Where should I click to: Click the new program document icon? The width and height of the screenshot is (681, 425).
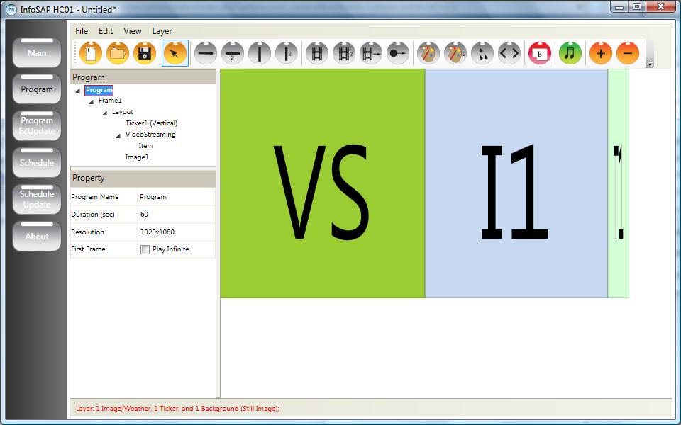[91, 53]
